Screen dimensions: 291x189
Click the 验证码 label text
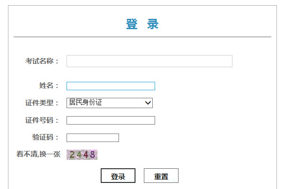point(45,138)
